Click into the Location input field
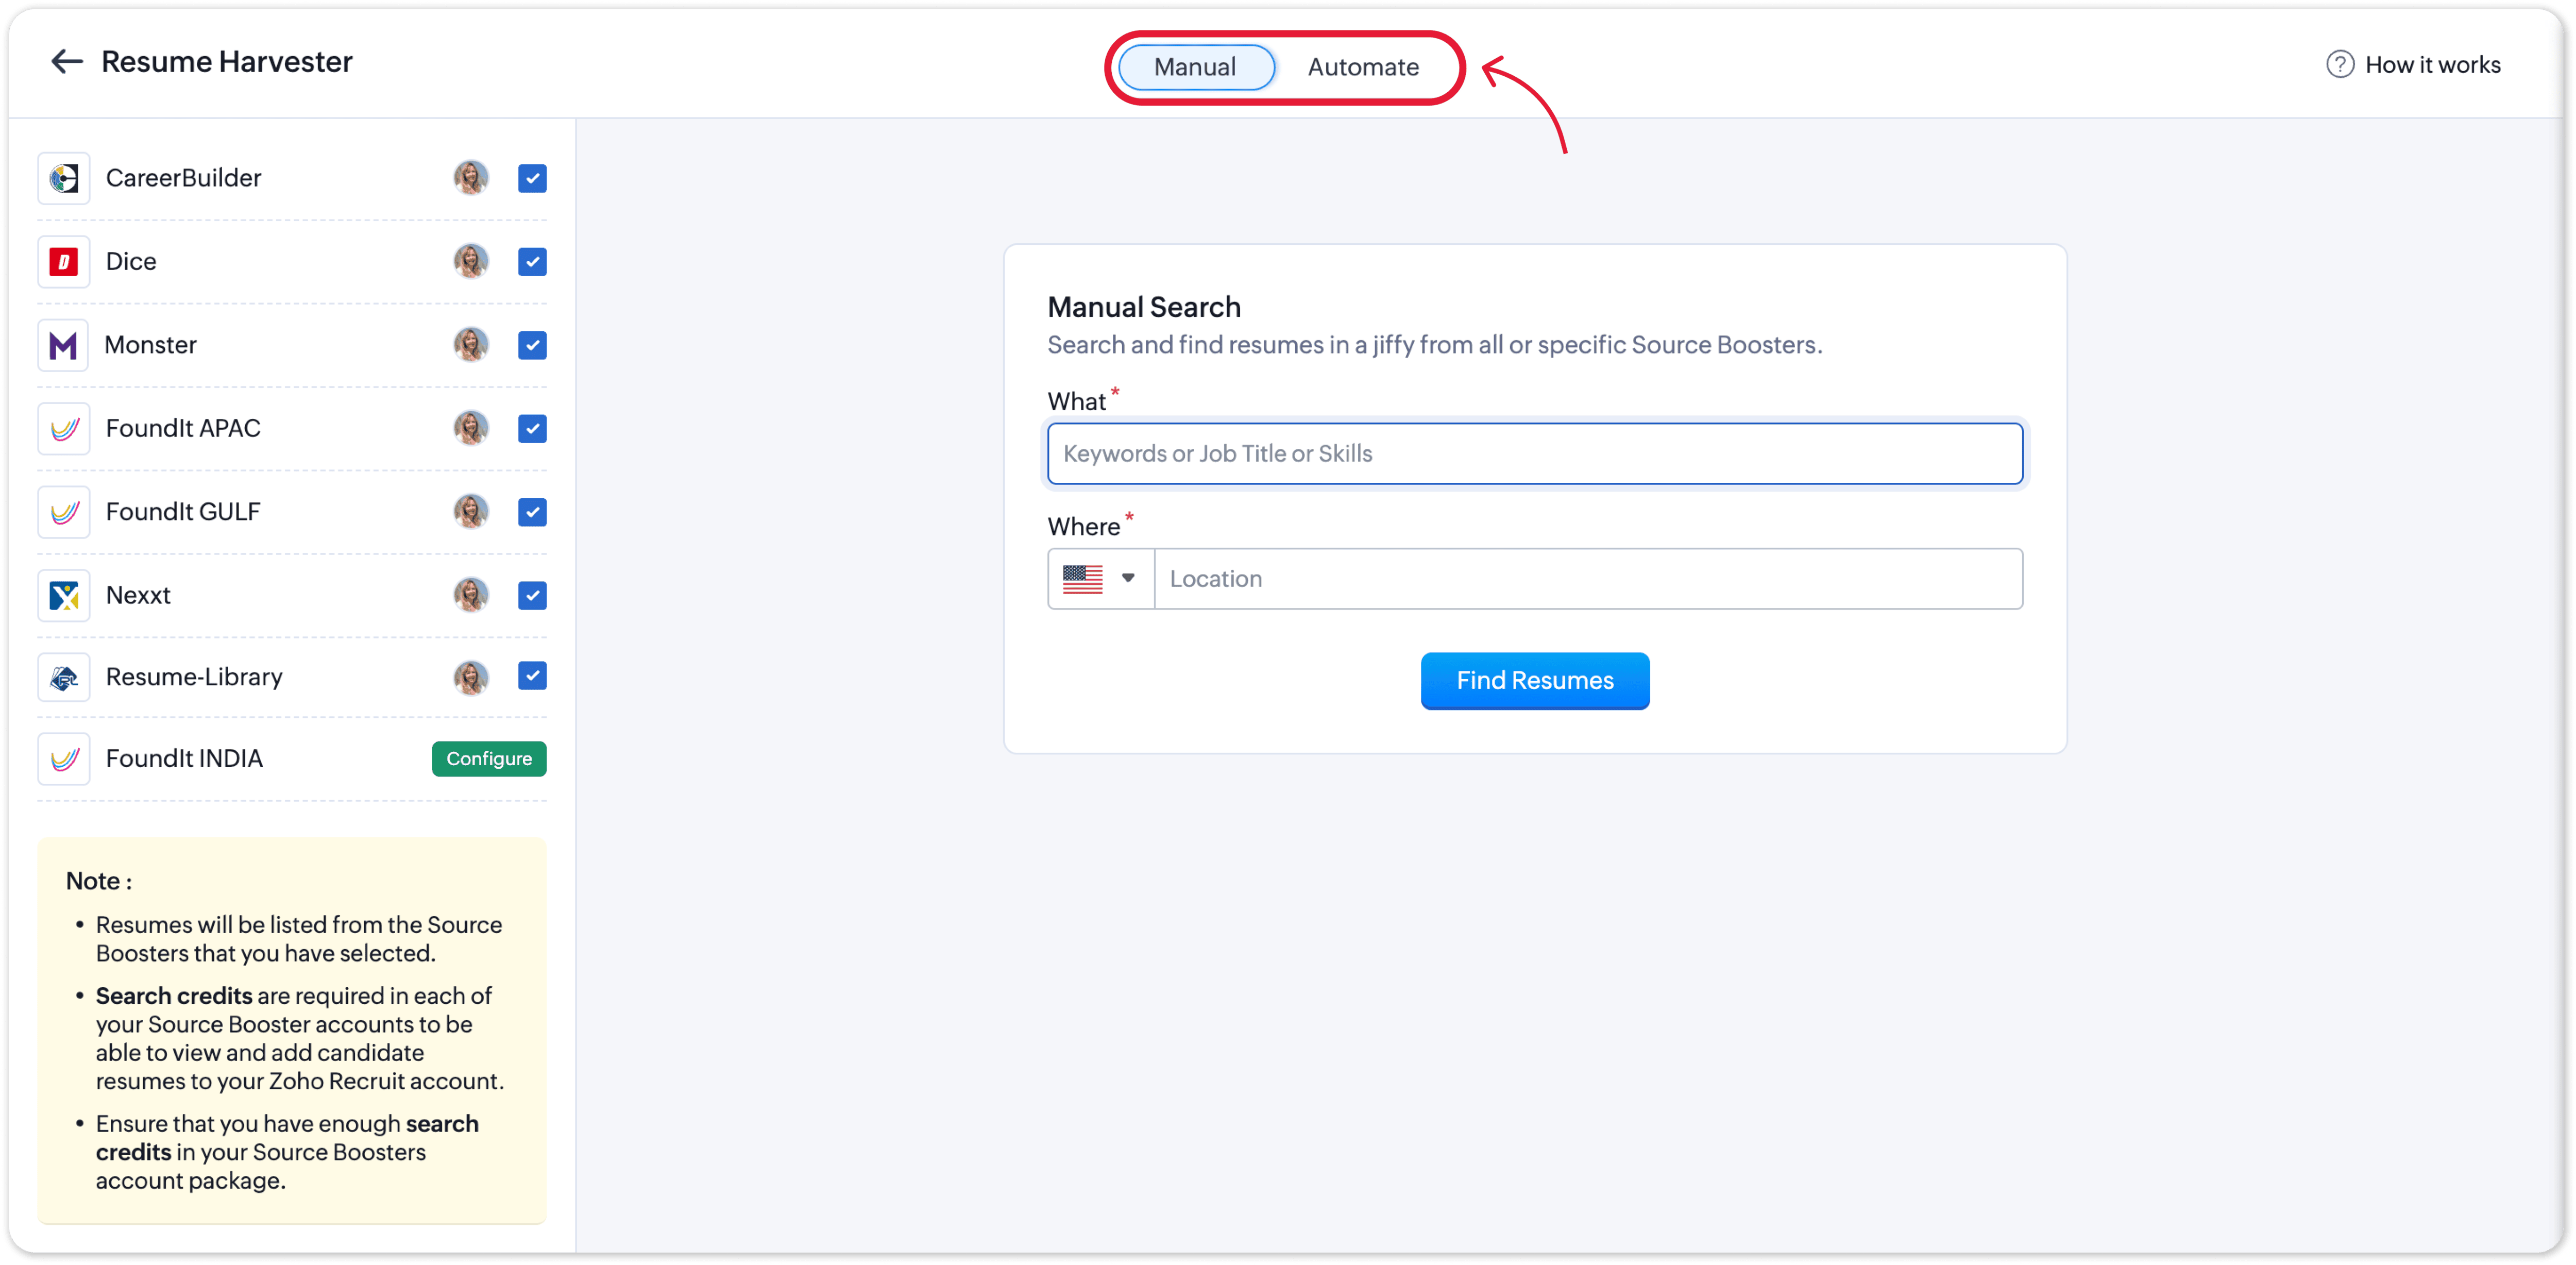This screenshot has width=2576, height=1265. 1587,579
